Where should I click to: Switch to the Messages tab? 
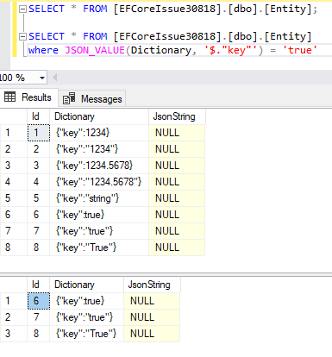click(x=92, y=99)
